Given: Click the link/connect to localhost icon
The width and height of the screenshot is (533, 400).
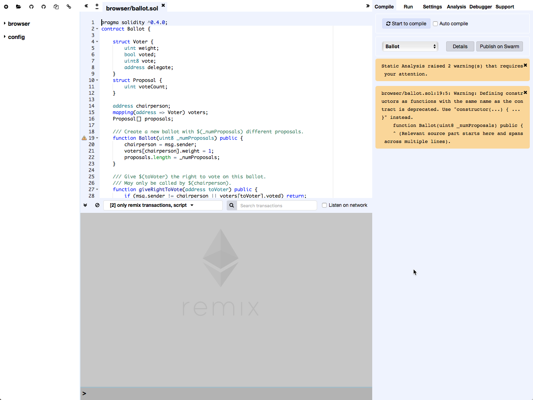Looking at the screenshot, I should point(69,7).
